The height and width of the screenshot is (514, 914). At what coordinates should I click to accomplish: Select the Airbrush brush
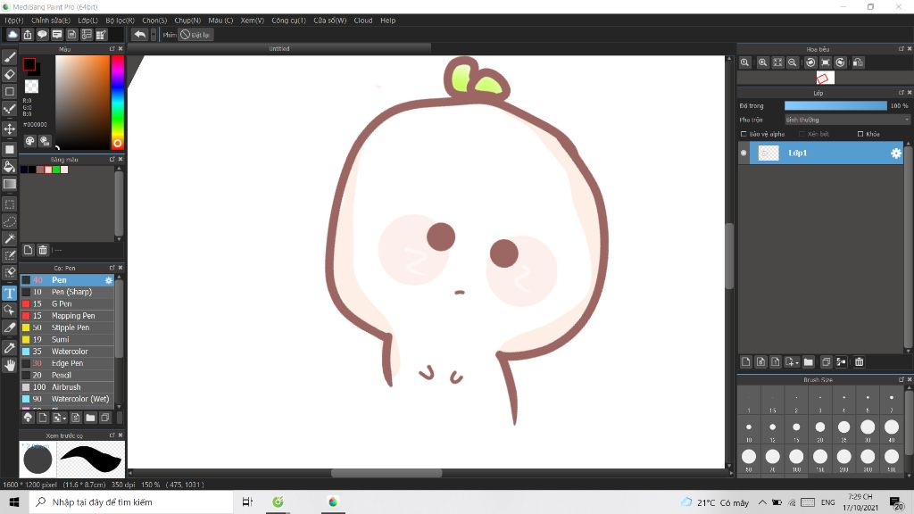click(67, 387)
